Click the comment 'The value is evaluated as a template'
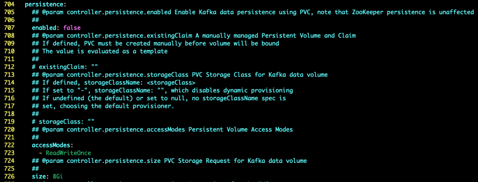 pyautogui.click(x=105, y=51)
